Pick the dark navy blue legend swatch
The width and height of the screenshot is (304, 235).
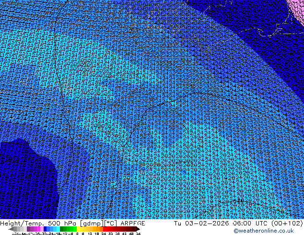coord(45,229)
